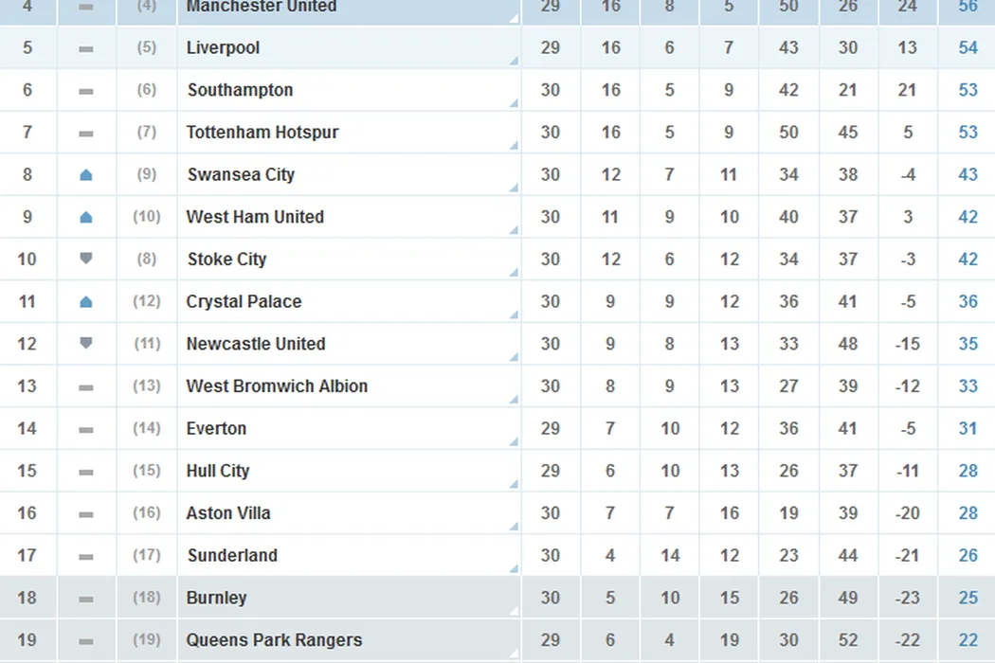Viewport: 995px width, 663px height.
Task: Click the no-change dash icon for Burnley
Action: [86, 599]
